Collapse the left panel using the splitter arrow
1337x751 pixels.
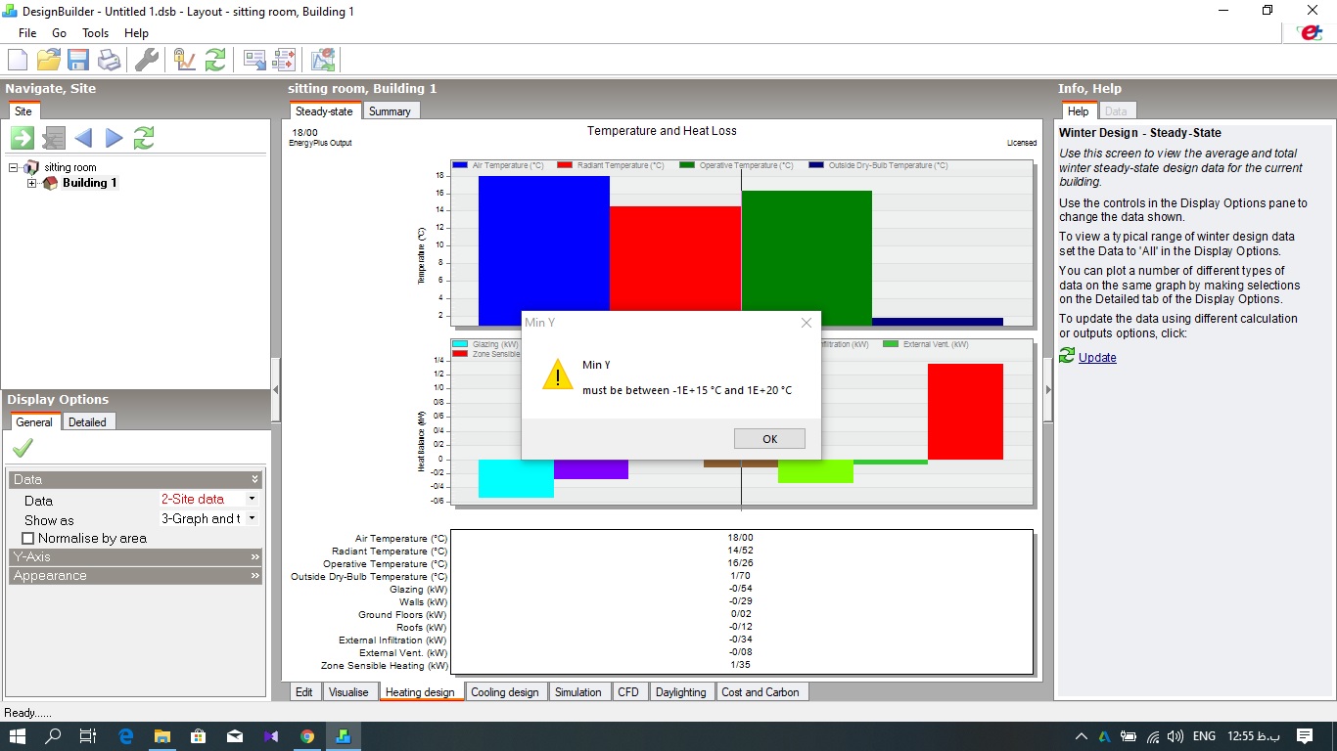[275, 389]
